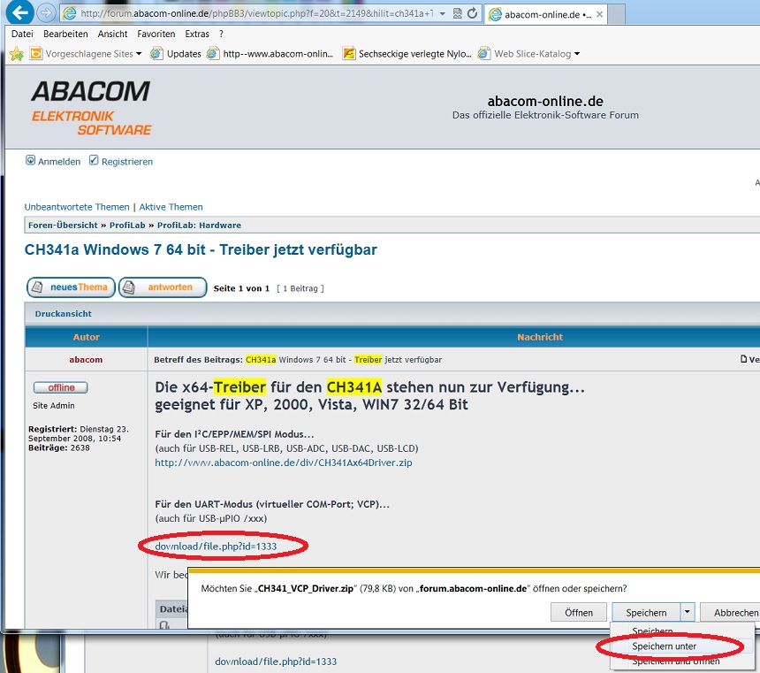Click the post icon at the subject line's right end
Image resolution: width=760 pixels, height=673 pixels.
click(x=743, y=360)
